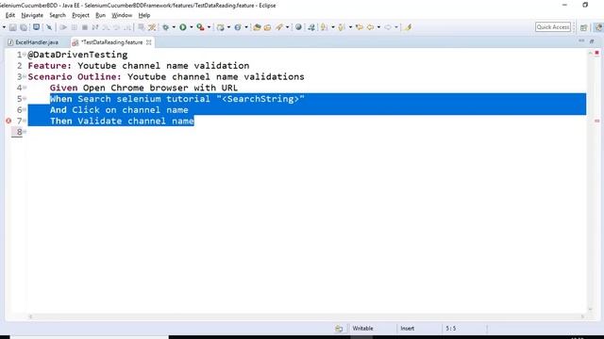604x339 pixels.
Task: Click the Step Into icon
Action: pyautogui.click(x=106, y=27)
